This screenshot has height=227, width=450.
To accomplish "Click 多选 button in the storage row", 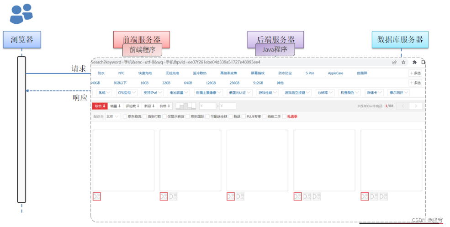I will coord(415,83).
